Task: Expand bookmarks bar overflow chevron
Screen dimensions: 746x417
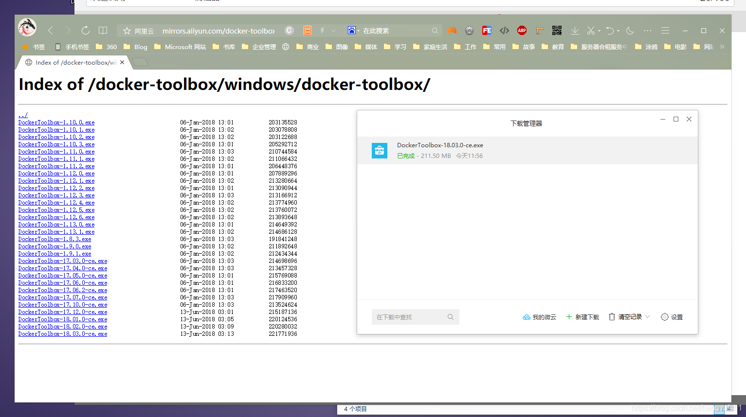Action: [x=722, y=47]
